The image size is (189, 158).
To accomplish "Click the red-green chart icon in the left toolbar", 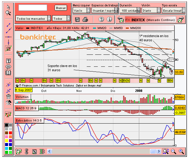I will pyautogui.click(x=8, y=114).
